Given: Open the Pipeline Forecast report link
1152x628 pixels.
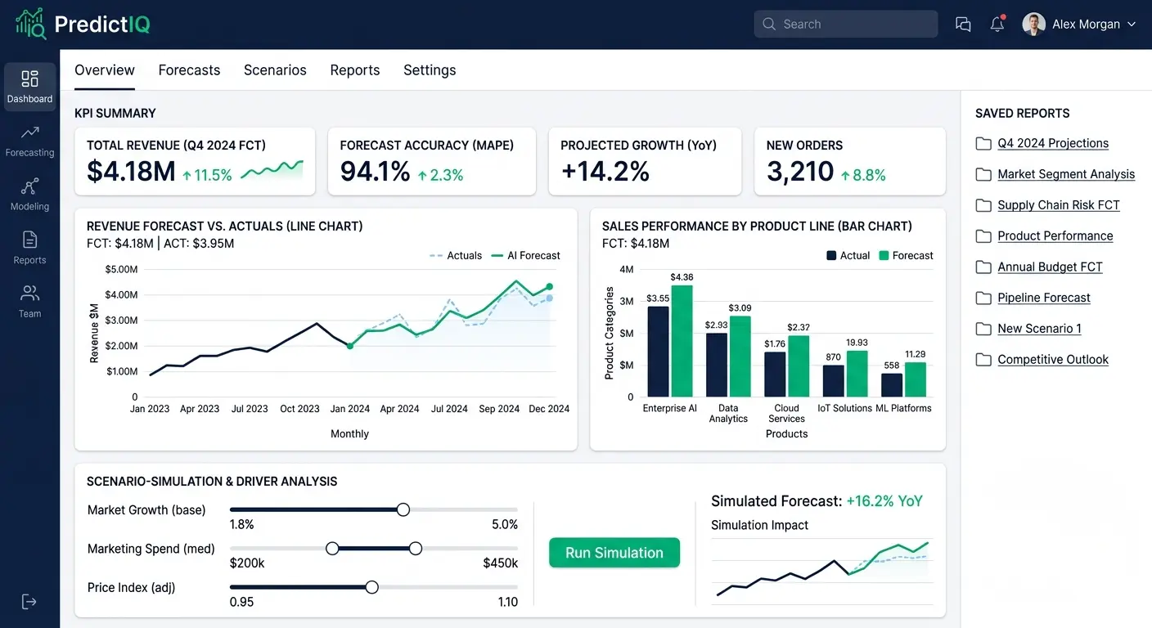Looking at the screenshot, I should click(x=1044, y=298).
